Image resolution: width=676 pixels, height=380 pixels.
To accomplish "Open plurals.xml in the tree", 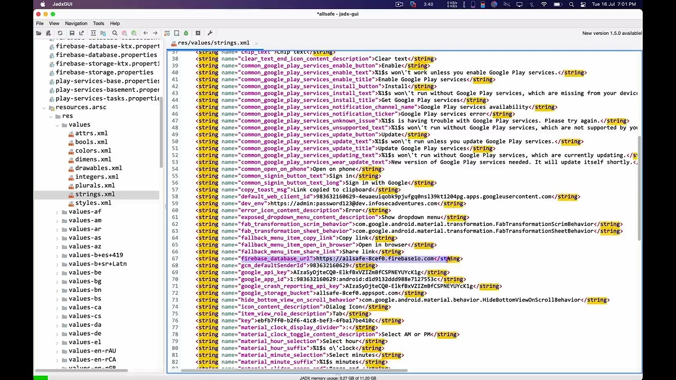I will tap(95, 186).
